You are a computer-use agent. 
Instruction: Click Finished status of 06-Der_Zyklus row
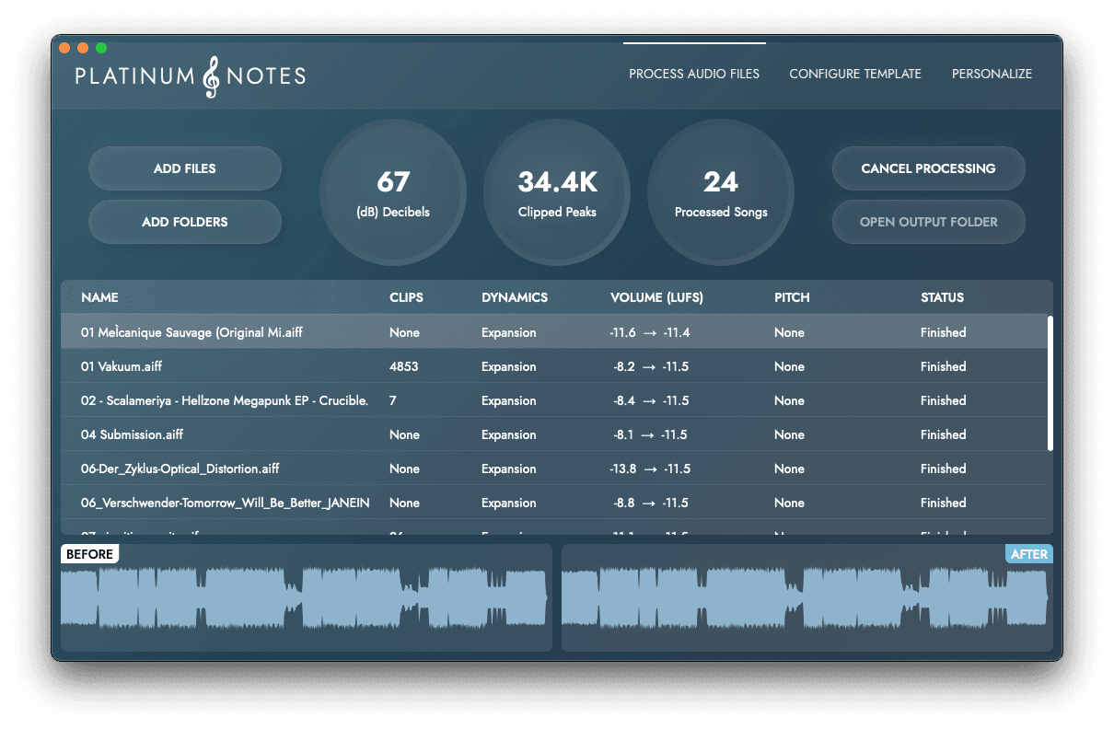point(944,469)
